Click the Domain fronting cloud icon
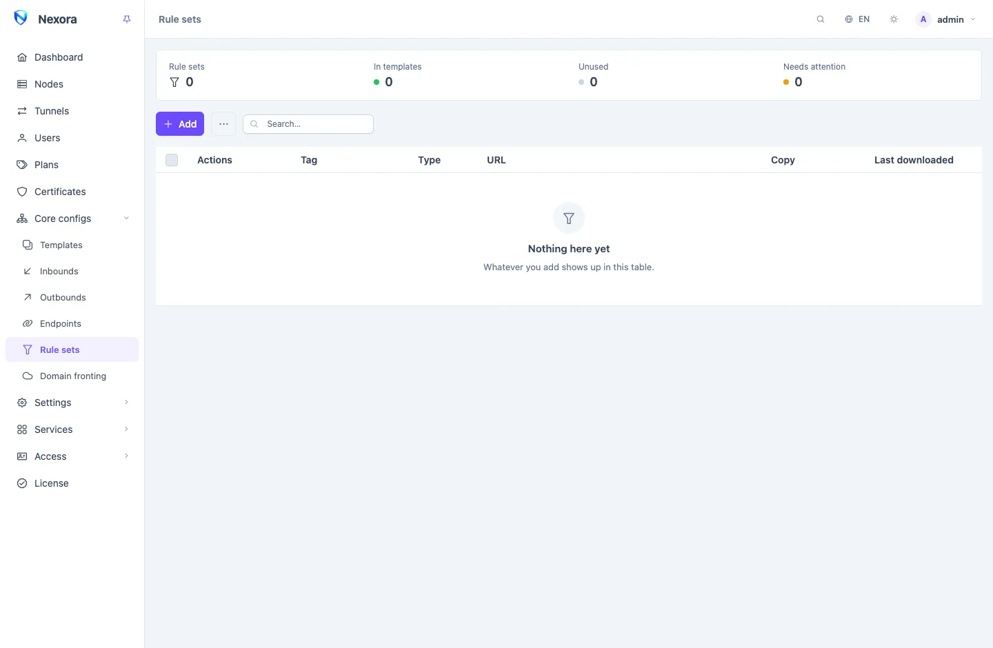 tap(28, 376)
